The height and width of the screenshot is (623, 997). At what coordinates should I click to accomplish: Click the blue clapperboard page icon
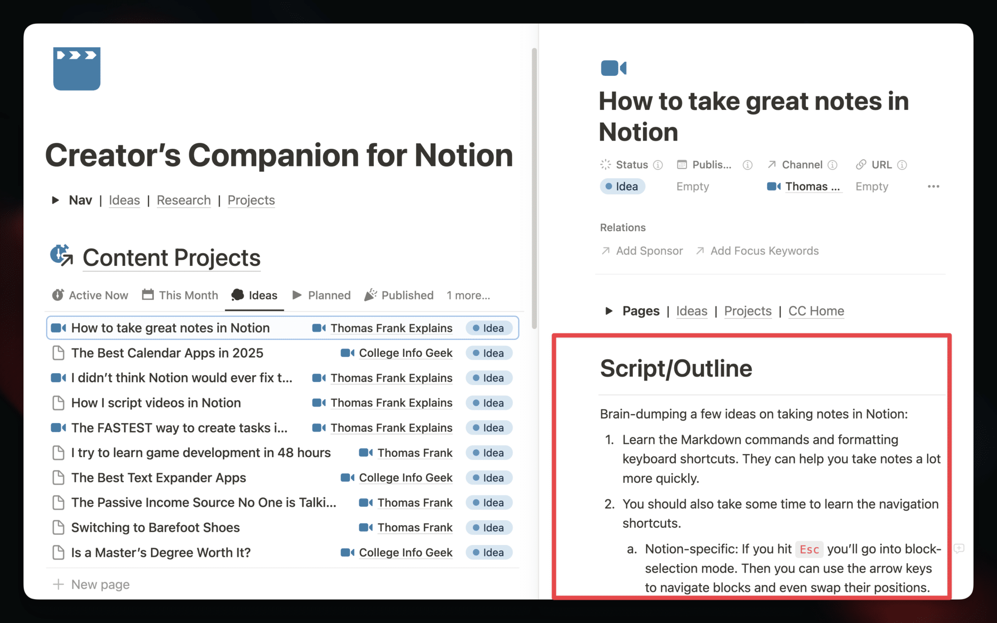click(x=77, y=69)
